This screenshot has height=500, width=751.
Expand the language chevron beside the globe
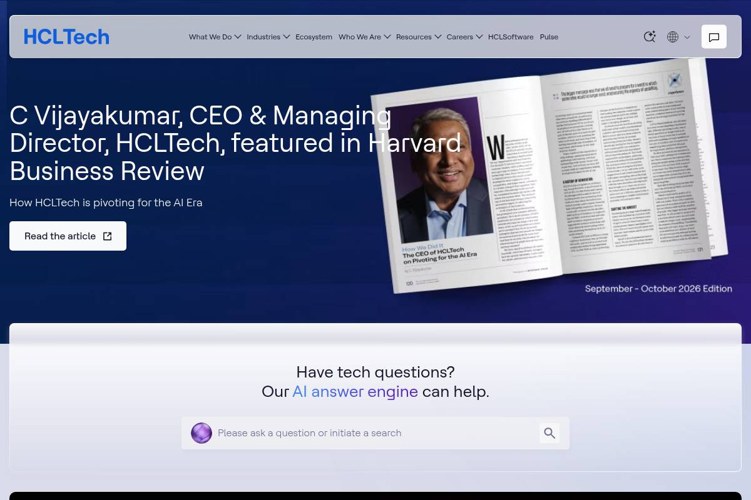coord(687,37)
